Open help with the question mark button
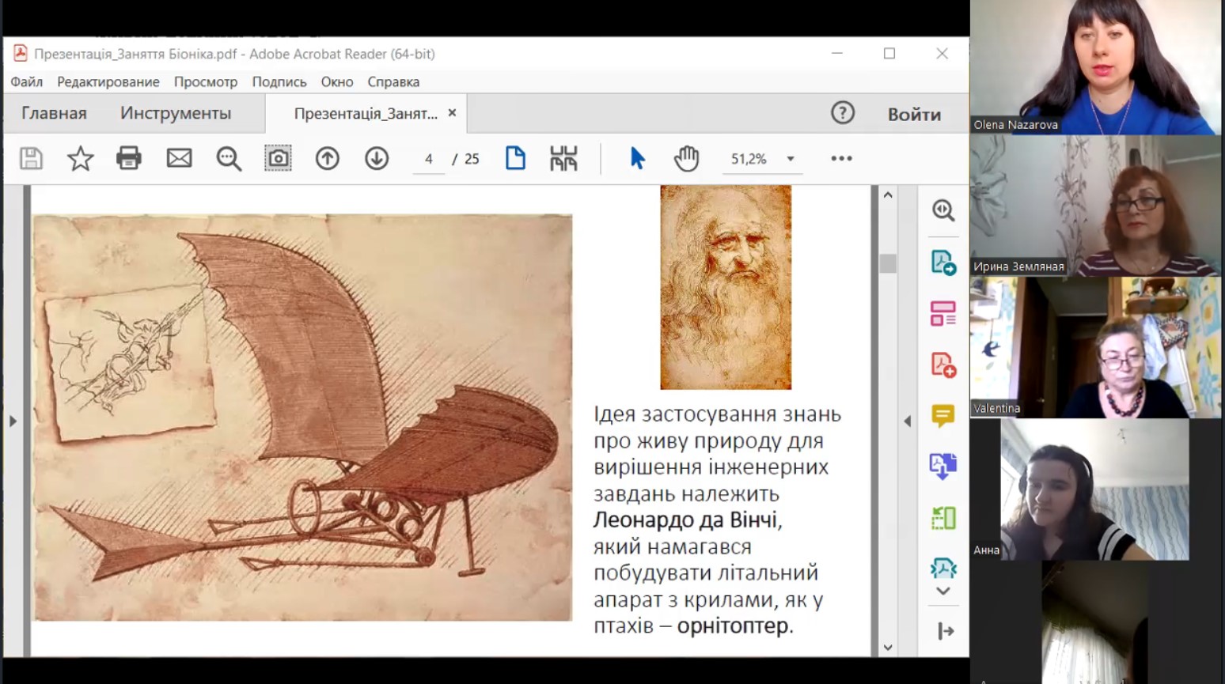The width and height of the screenshot is (1225, 684). tap(843, 113)
